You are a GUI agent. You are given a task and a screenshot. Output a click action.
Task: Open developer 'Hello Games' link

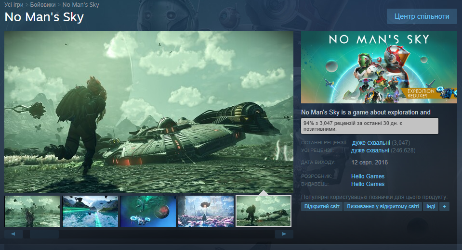pos(368,176)
